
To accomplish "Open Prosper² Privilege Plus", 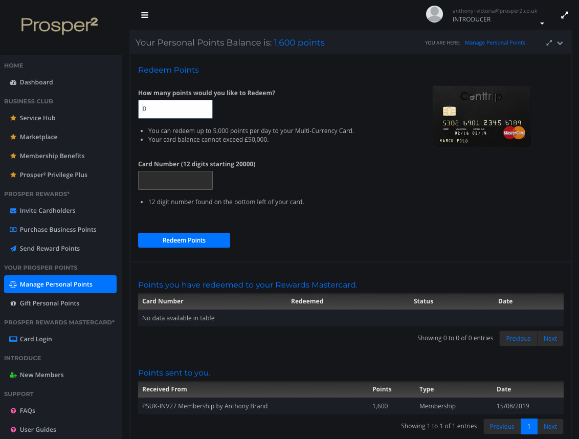I will (54, 175).
